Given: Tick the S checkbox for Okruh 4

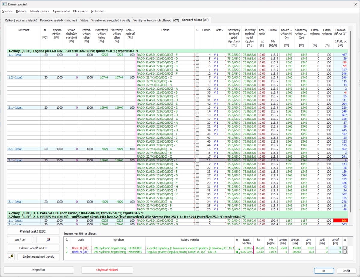Looking at the screenshot, I should (x=197, y=55).
